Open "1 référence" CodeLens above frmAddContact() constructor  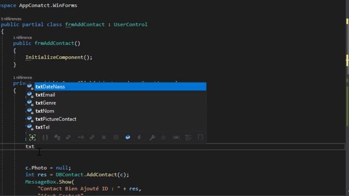point(22,38)
